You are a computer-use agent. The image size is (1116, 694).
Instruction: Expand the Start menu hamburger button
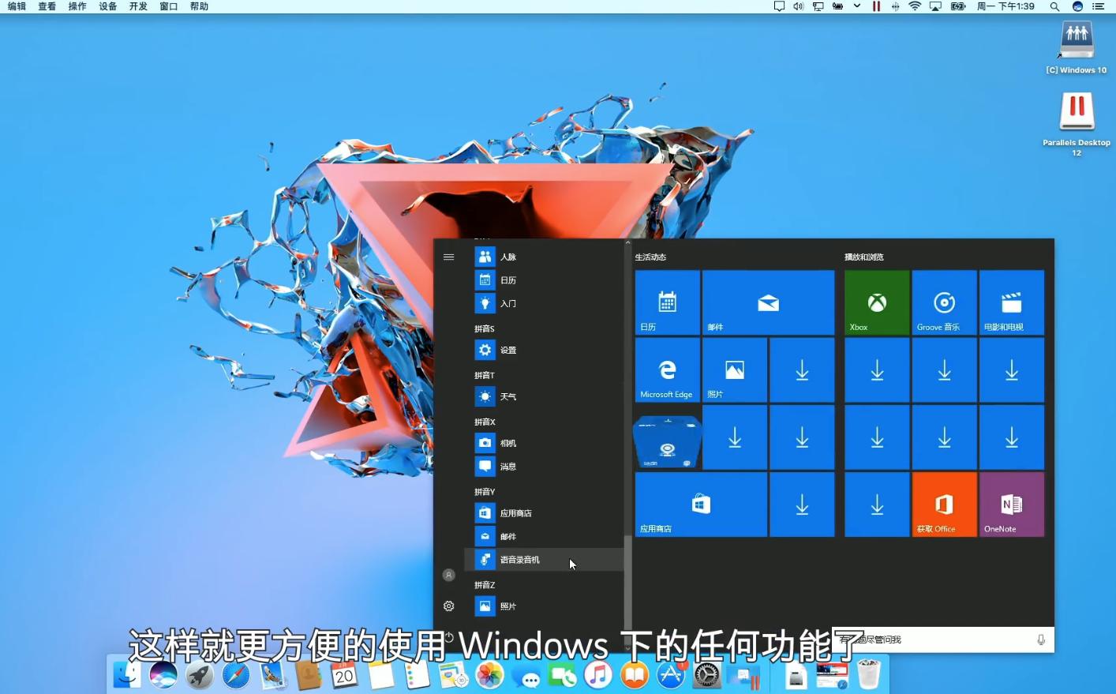tap(448, 256)
